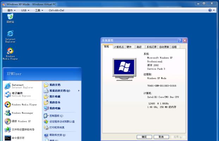
Task: Open 设定程序访问和默认值
Action: tap(59, 122)
